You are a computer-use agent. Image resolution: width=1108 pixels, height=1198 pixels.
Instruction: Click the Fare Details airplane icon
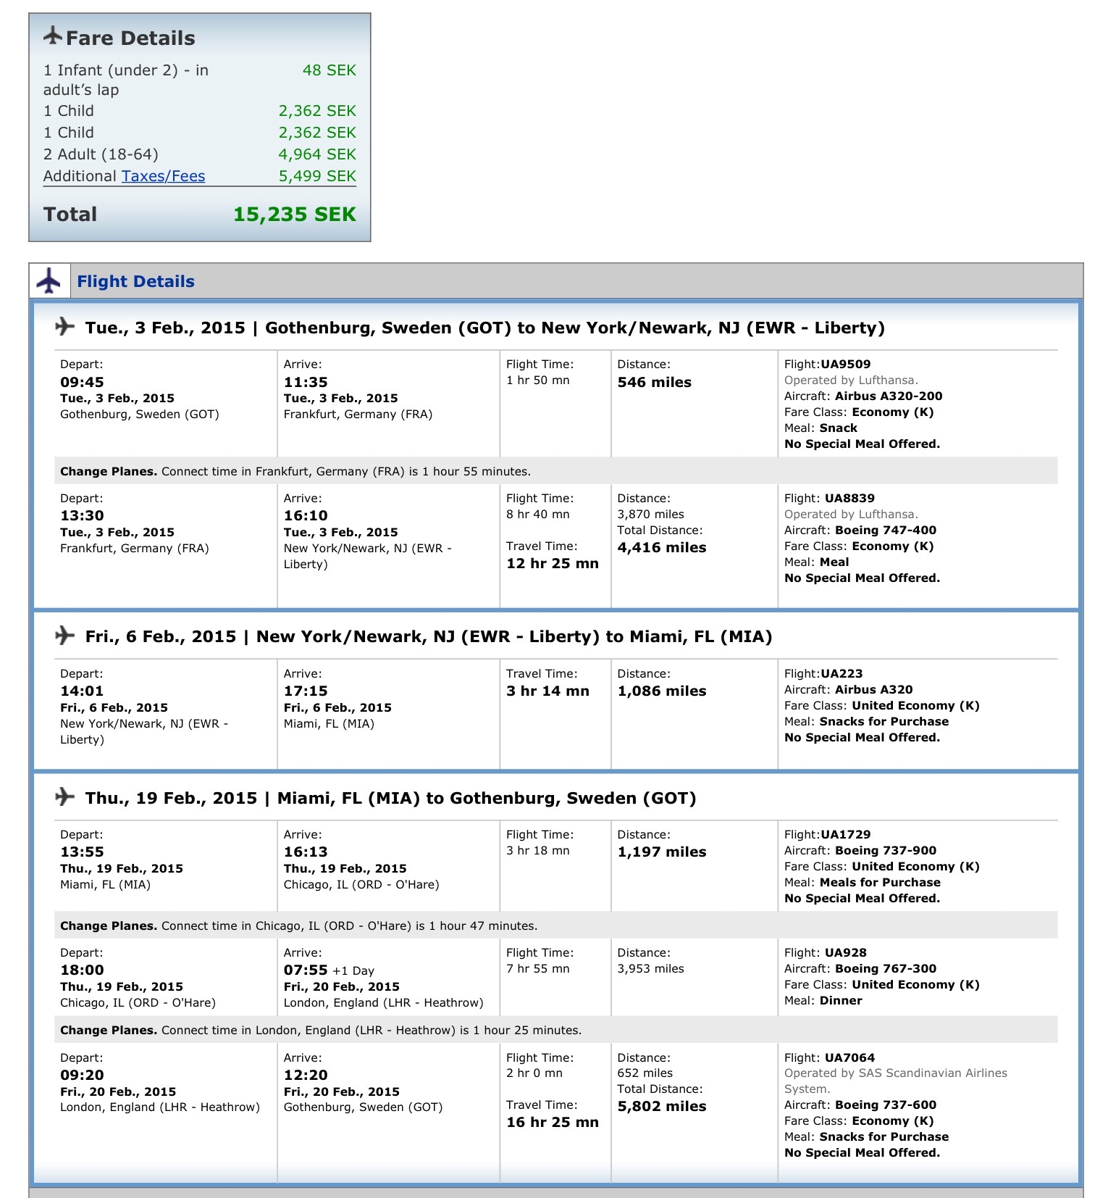tap(52, 36)
